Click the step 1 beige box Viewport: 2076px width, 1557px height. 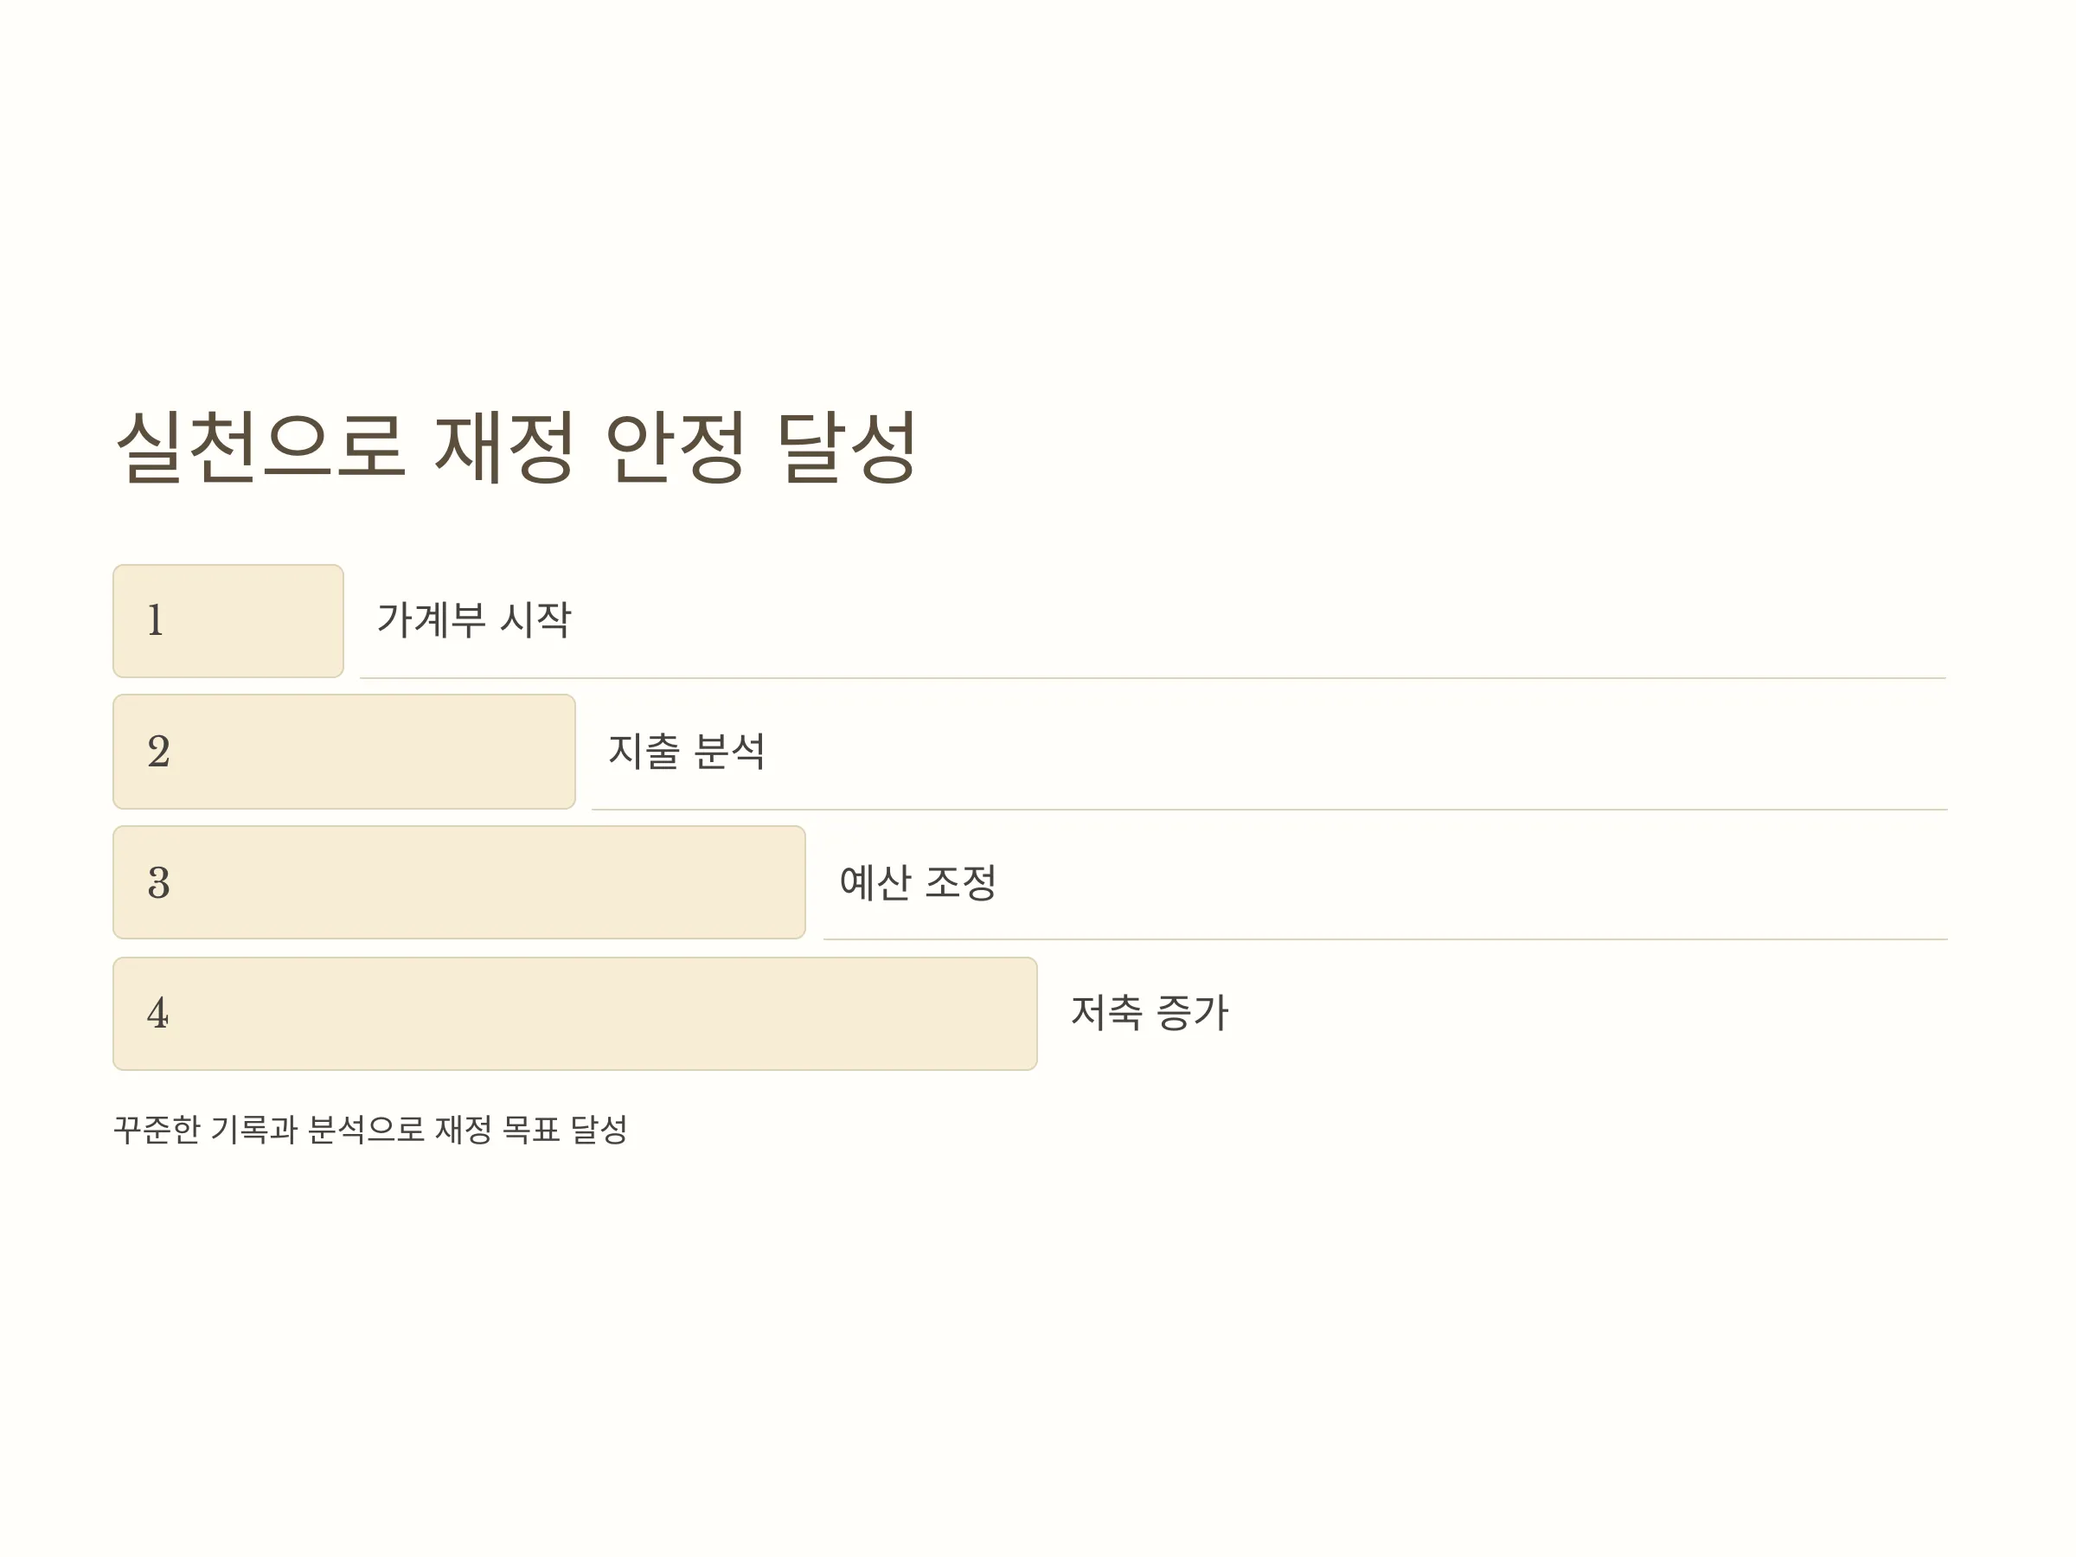(228, 621)
